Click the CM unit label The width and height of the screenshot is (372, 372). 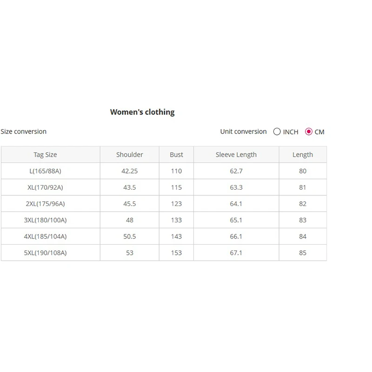point(319,132)
